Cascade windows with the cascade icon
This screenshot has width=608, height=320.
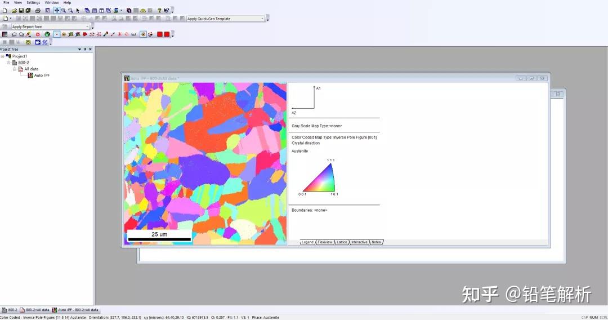click(x=87, y=11)
